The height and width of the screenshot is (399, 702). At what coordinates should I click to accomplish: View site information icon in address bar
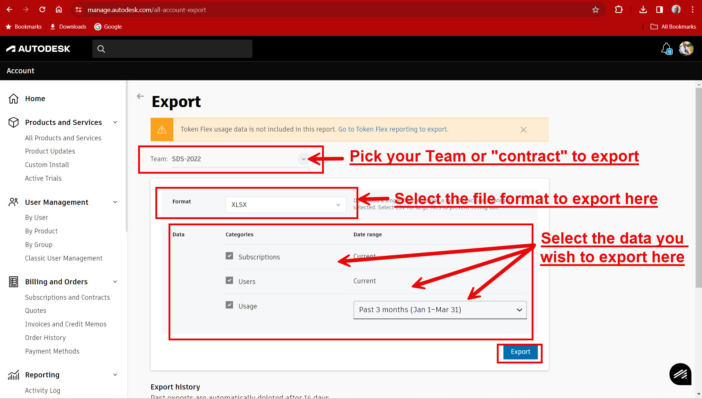[x=78, y=10]
